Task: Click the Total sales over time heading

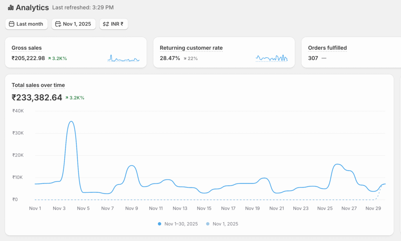Action: click(38, 85)
